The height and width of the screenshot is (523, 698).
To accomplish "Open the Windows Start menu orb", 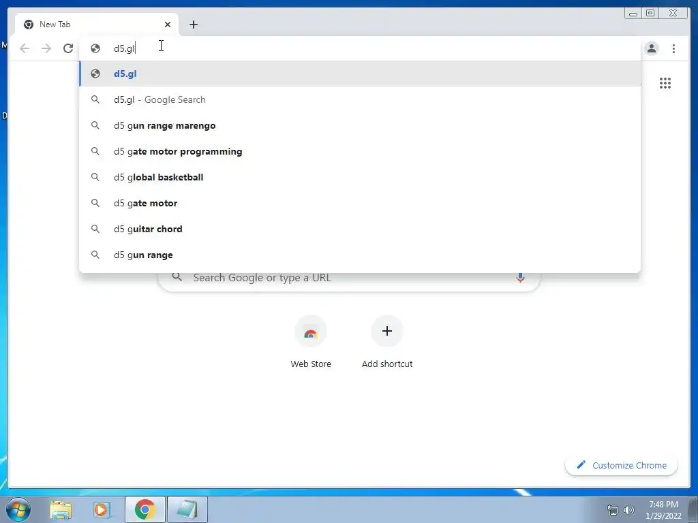I will click(18, 509).
